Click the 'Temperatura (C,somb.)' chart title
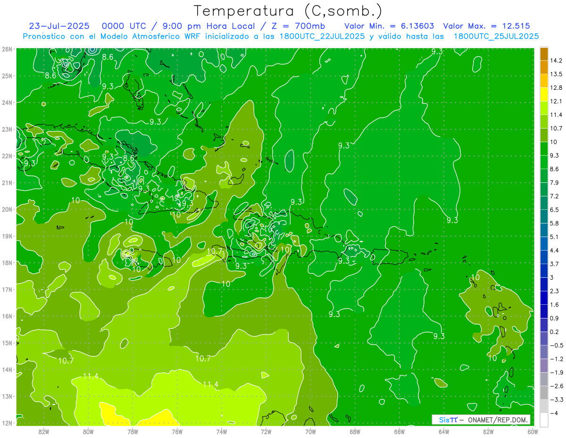Screen dimensions: 566x438 (x=288, y=11)
